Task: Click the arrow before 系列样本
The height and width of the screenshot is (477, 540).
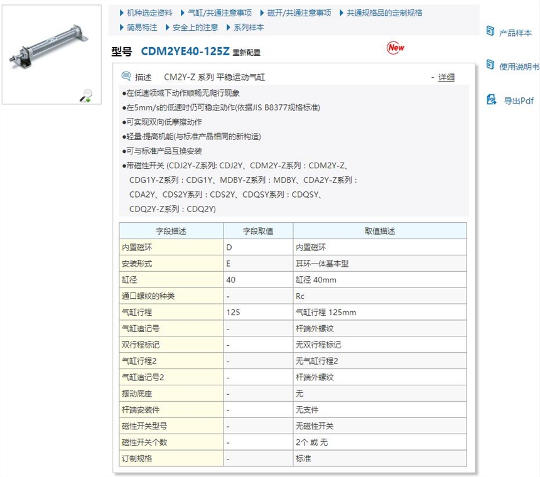Action: tap(229, 28)
